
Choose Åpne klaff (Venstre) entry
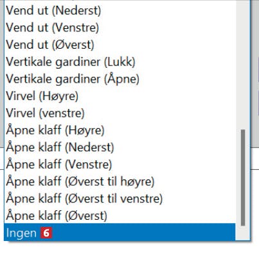pyautogui.click(x=120, y=164)
